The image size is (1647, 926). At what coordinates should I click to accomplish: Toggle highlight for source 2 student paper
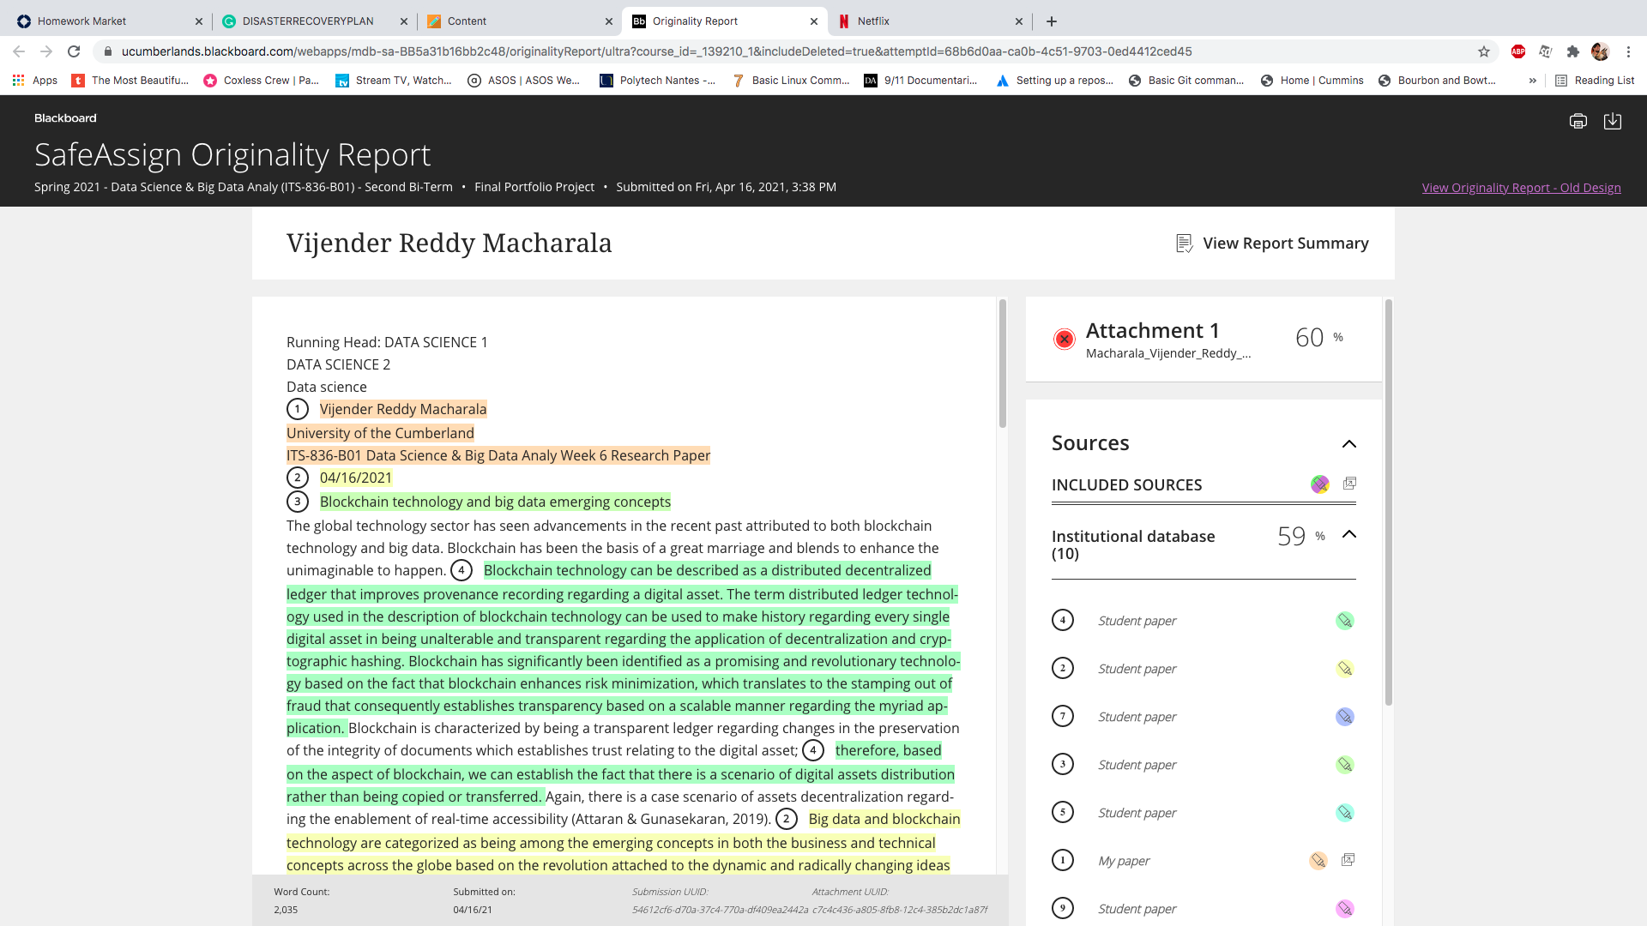coord(1344,669)
